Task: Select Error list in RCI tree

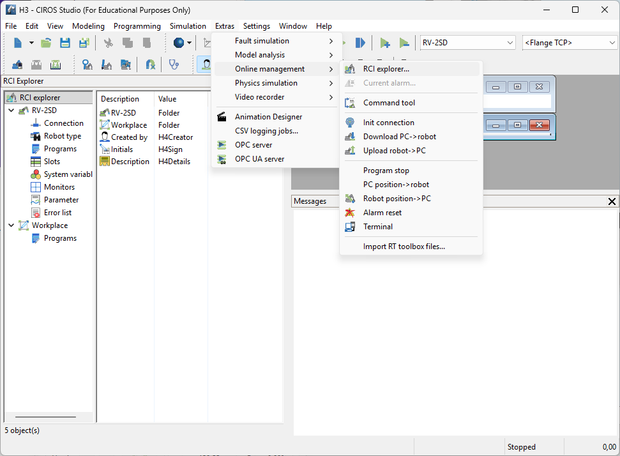Action: click(57, 213)
